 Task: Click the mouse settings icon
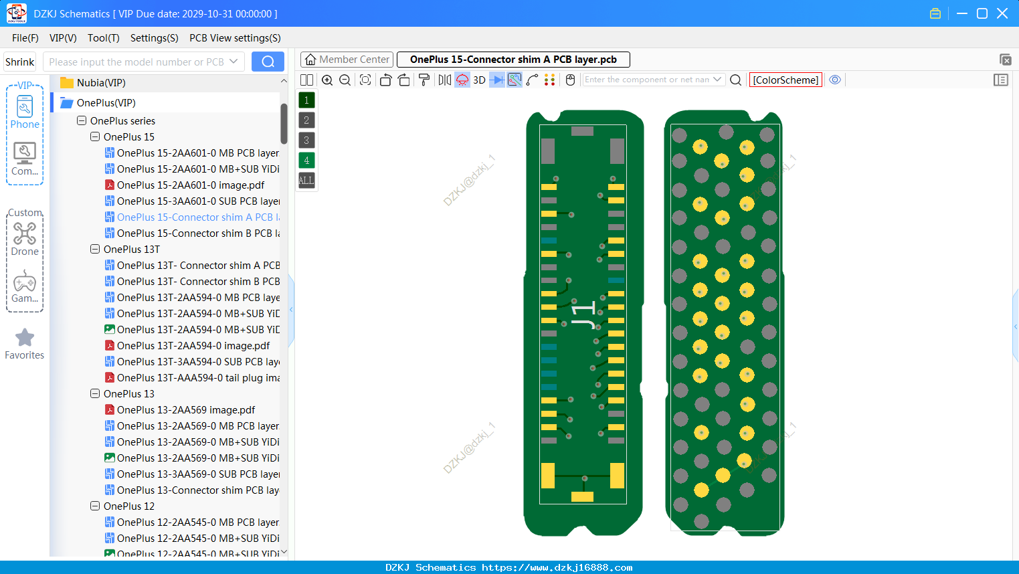point(571,80)
